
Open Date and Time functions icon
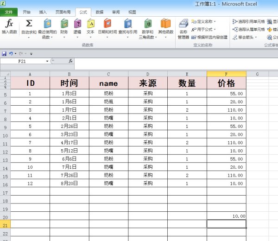pos(107,24)
